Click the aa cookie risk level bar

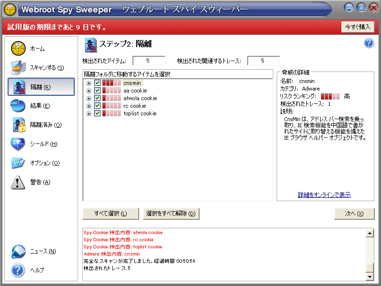[111, 91]
